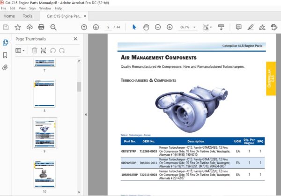Open thumbnails options dropdown
The height and width of the screenshot is (196, 281).
tap(20, 51)
